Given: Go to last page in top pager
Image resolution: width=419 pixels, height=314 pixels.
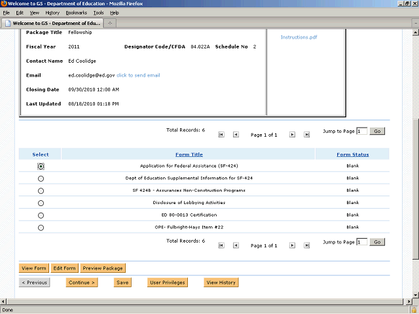Looking at the screenshot, I should click(307, 135).
